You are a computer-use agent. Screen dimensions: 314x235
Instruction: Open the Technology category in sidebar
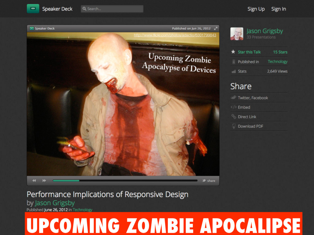(278, 62)
